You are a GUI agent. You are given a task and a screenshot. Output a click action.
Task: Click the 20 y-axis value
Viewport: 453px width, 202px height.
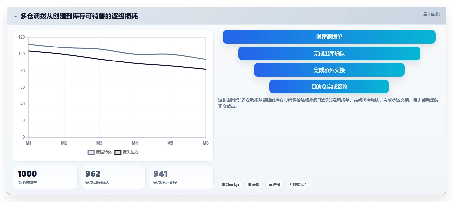coord(22,121)
